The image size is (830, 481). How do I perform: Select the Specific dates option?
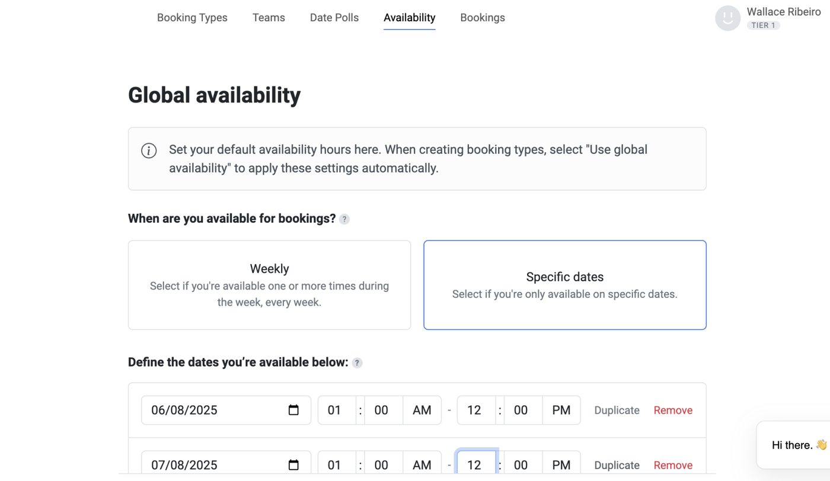(564, 285)
